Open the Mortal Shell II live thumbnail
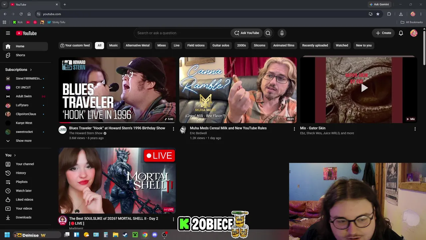Viewport: 426px width, 240px height. tap(117, 180)
